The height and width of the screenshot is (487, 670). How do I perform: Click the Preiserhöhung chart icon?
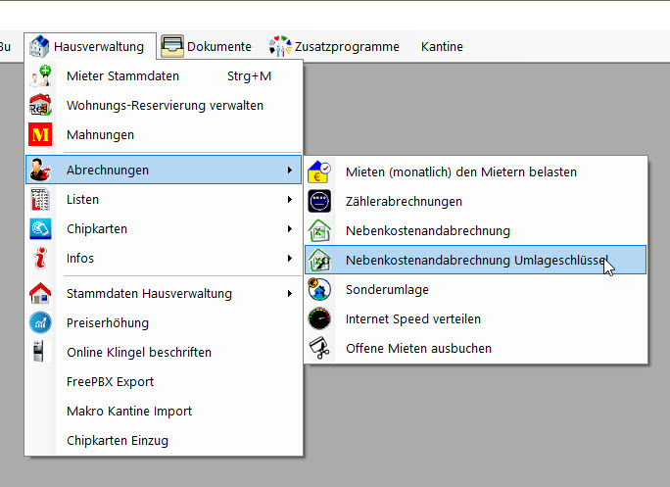coord(40,322)
